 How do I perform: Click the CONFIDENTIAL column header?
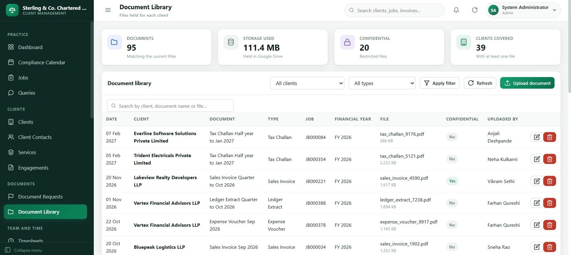click(462, 119)
